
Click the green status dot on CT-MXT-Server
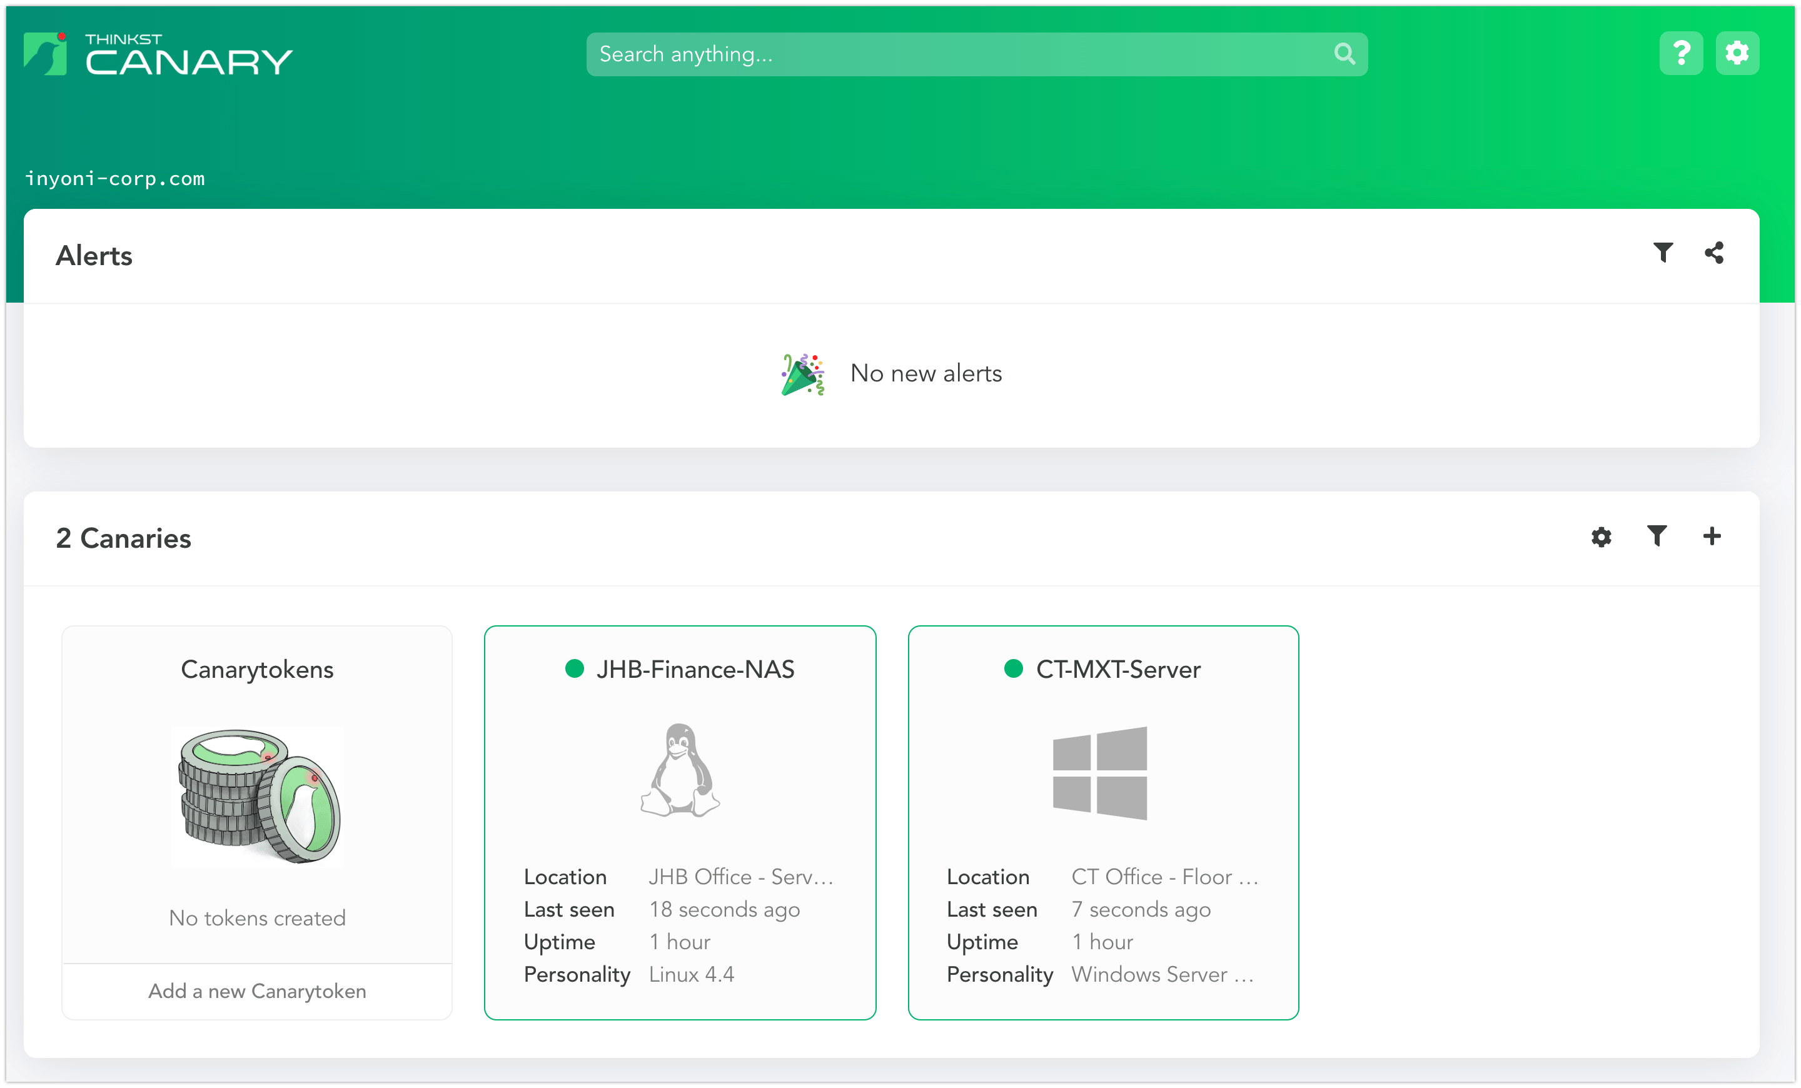pyautogui.click(x=1013, y=668)
